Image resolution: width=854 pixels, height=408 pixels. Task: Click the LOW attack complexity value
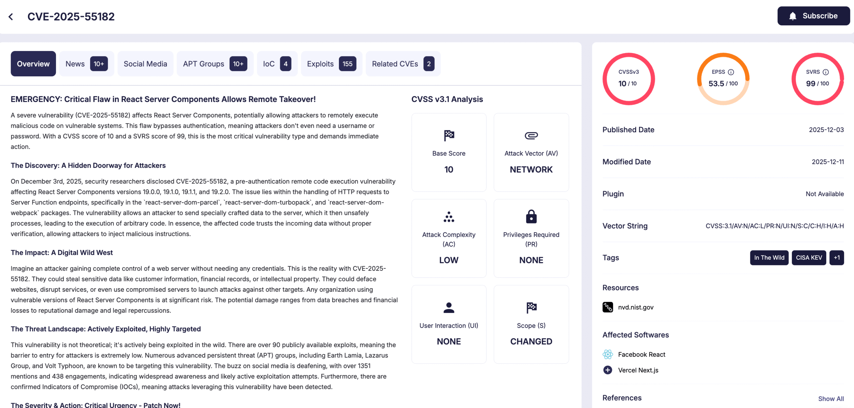click(449, 260)
